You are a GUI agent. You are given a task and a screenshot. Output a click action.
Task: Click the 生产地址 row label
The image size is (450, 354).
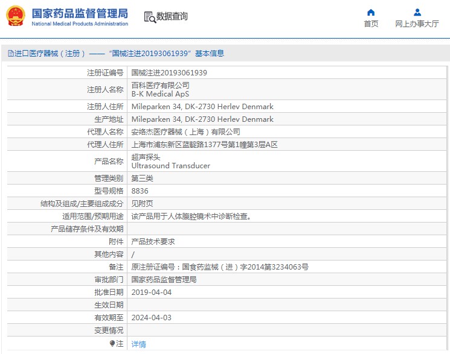(x=109, y=119)
